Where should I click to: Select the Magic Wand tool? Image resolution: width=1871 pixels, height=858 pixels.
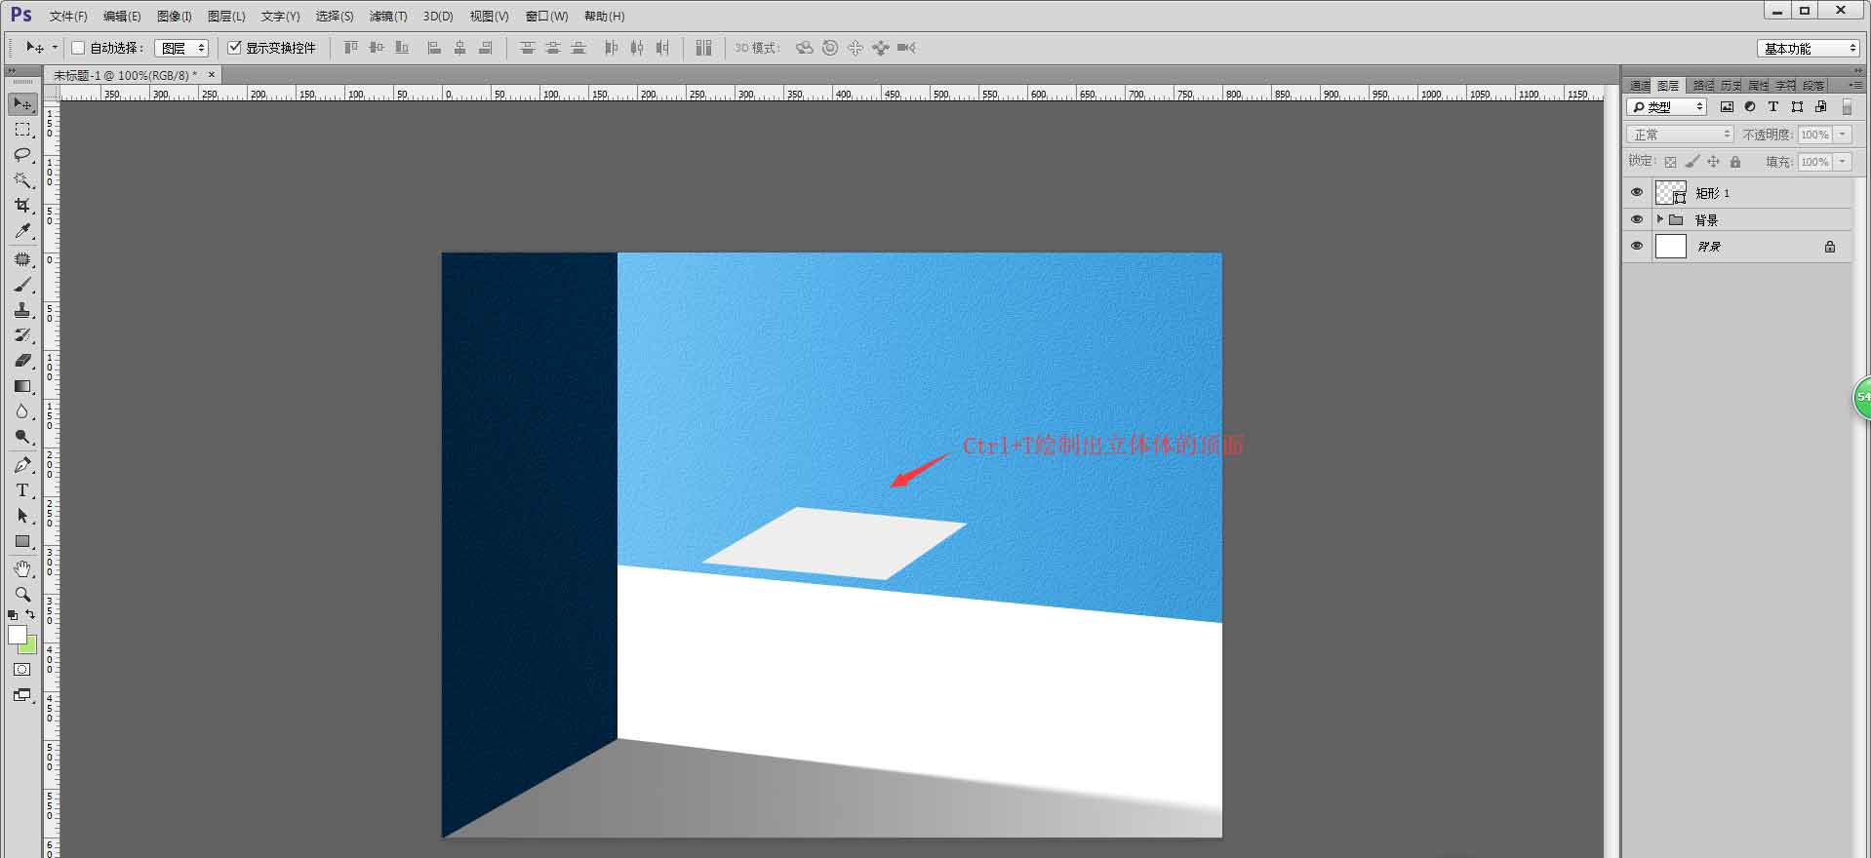coord(22,180)
